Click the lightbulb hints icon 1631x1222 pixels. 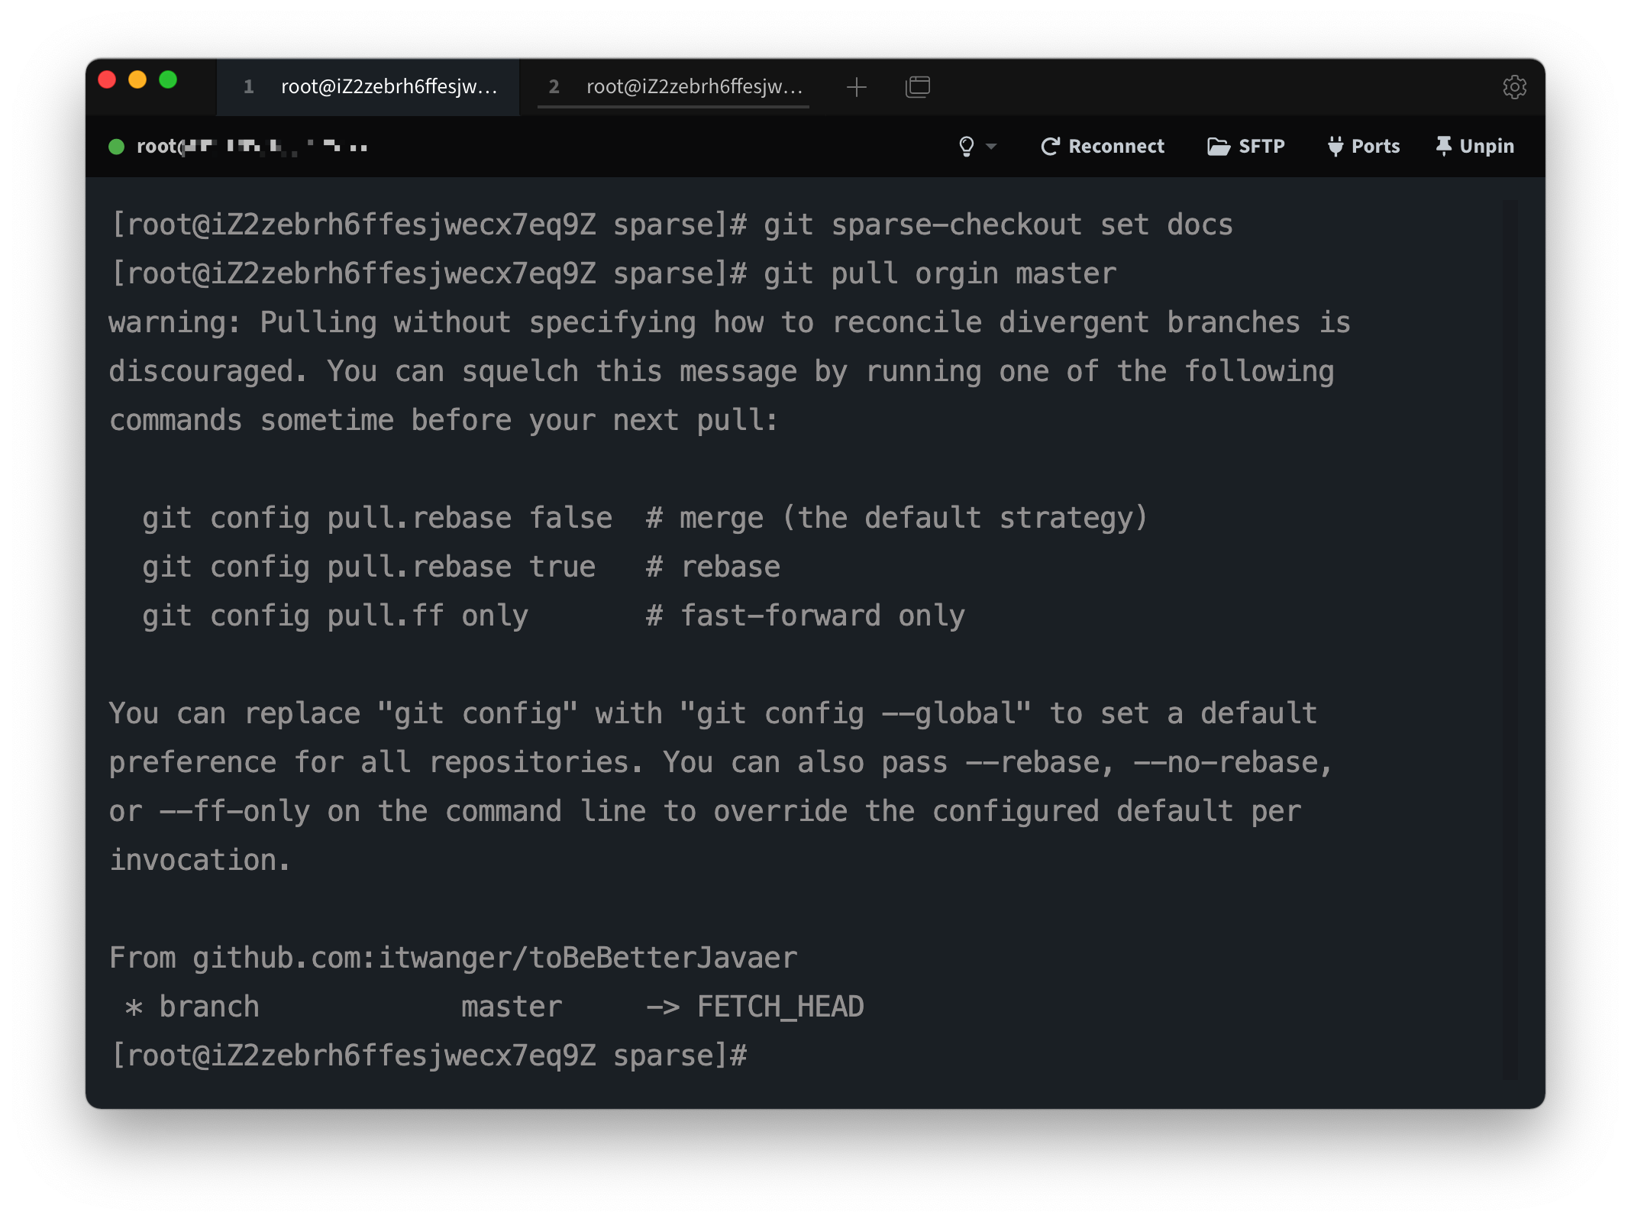pos(966,146)
